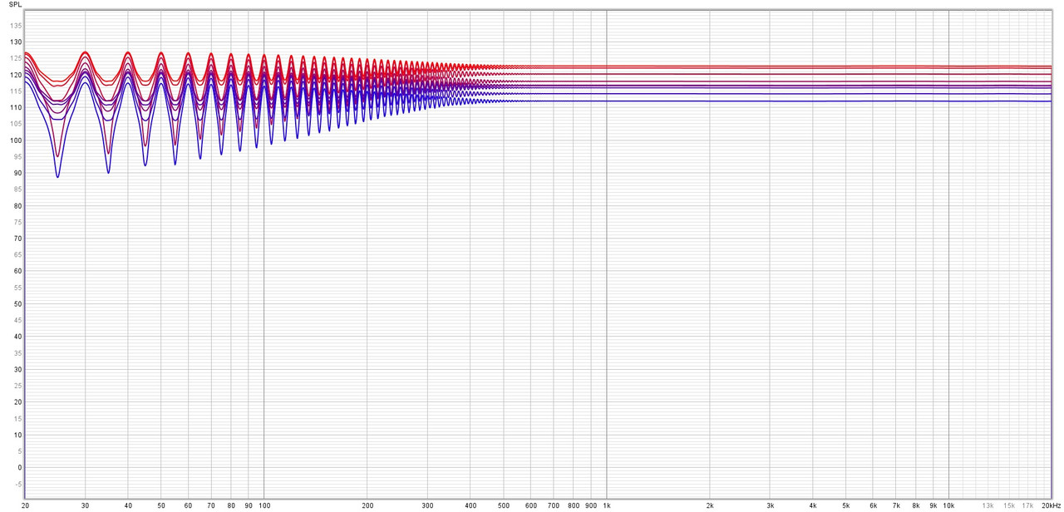1064x512 pixels.
Task: Select the 8k tick on the frequency axis
Action: (x=916, y=505)
